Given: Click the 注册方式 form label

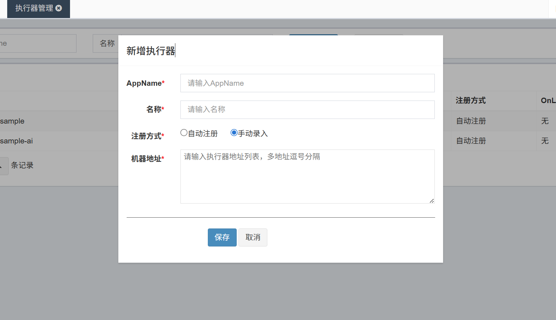Looking at the screenshot, I should pos(148,136).
